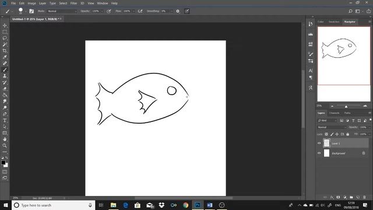Add a layer style with fx
373x210 pixels.
click(x=332, y=197)
